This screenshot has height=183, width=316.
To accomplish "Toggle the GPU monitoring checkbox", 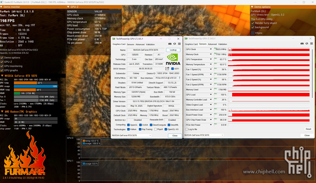I will pyautogui.click(x=2, y=66).
